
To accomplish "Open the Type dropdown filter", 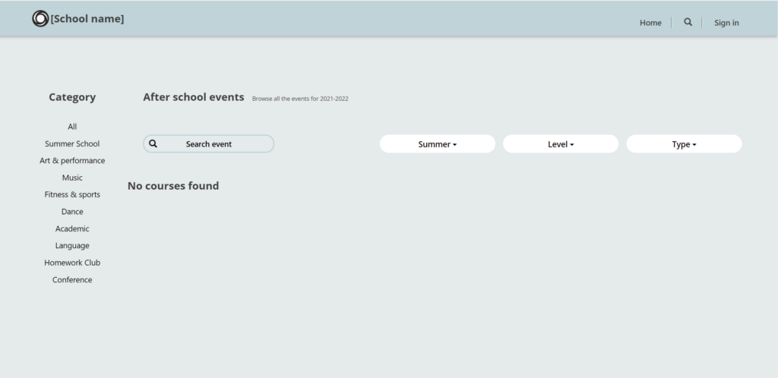I will pyautogui.click(x=685, y=144).
